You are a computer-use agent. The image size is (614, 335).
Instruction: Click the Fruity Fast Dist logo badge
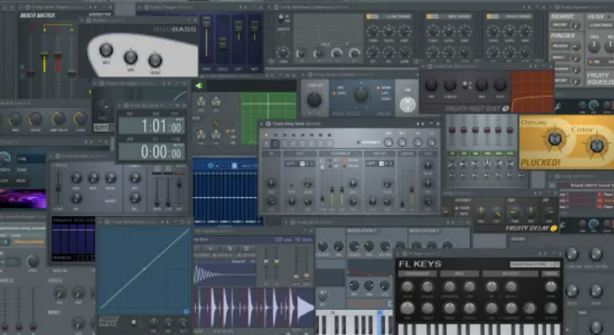506,109
